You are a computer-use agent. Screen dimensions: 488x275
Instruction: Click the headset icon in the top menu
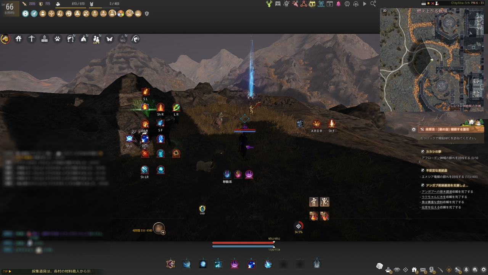point(356,4)
